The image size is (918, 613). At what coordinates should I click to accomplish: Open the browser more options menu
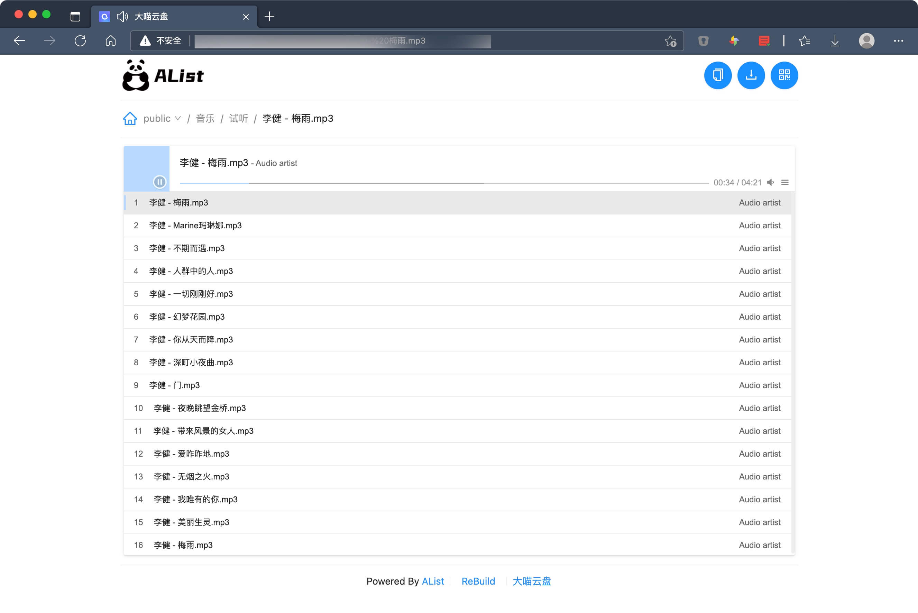click(x=899, y=41)
